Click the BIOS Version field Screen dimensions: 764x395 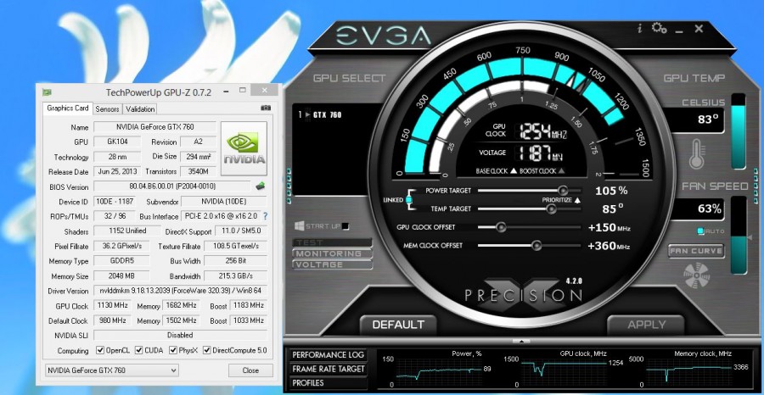pyautogui.click(x=172, y=186)
